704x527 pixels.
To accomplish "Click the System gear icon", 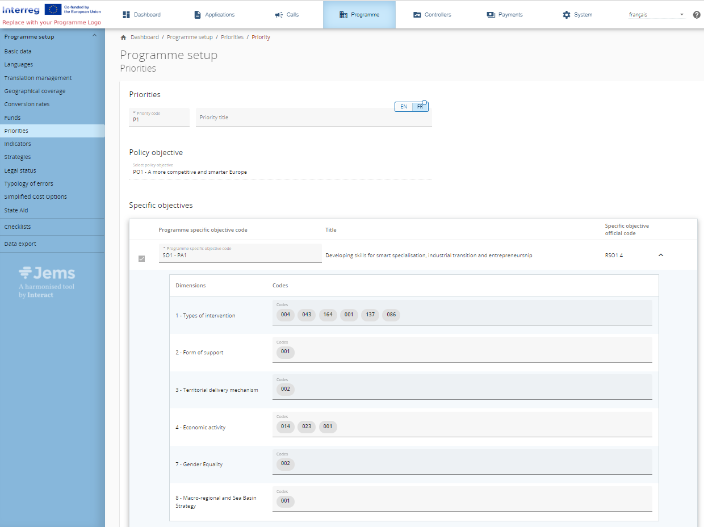I will coord(566,15).
